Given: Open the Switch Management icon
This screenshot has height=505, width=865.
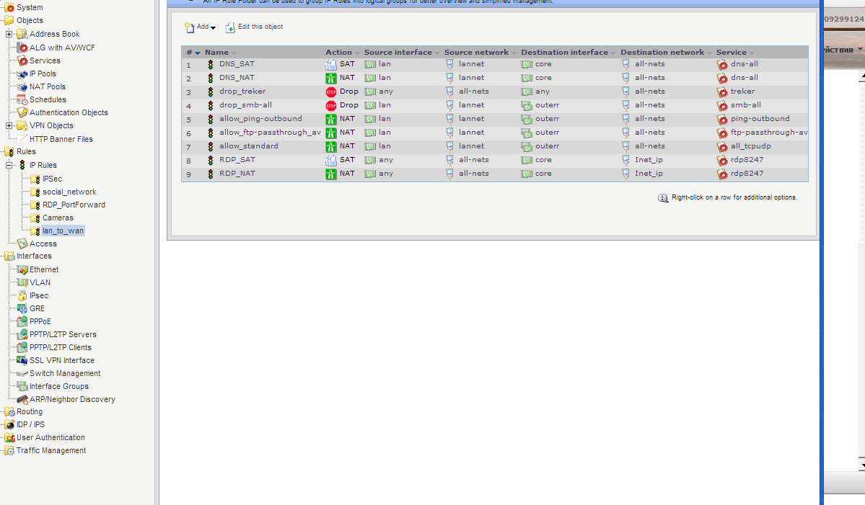Looking at the screenshot, I should (x=22, y=373).
